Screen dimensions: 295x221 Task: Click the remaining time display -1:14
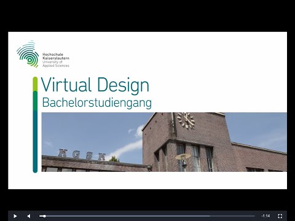(x=265, y=216)
